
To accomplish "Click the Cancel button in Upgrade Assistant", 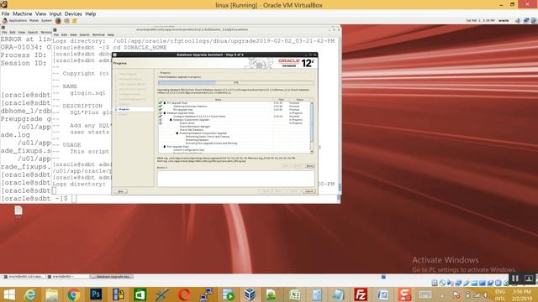I will [309, 191].
